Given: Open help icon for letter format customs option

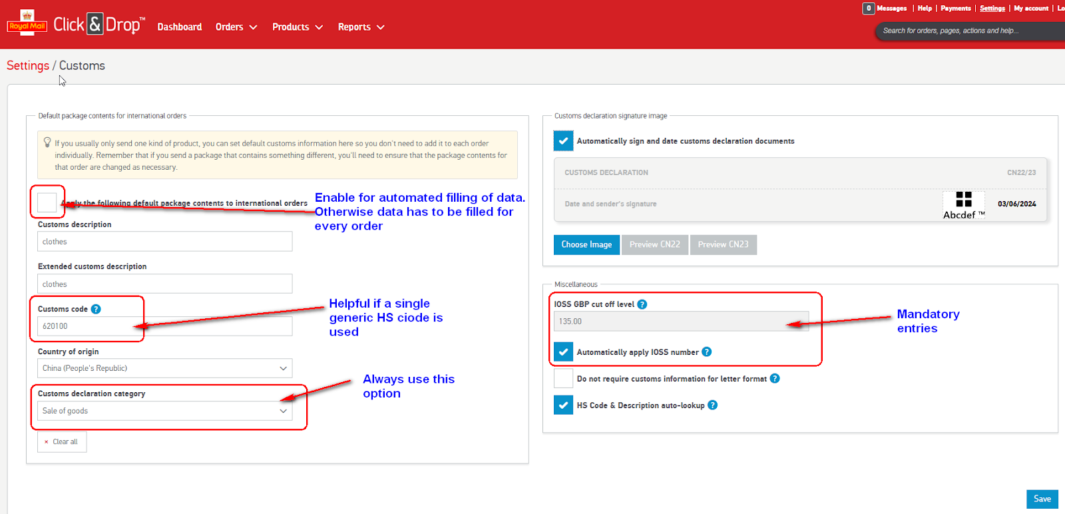Looking at the screenshot, I should (x=775, y=378).
